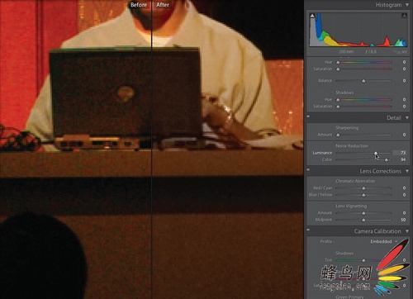This screenshot has height=299, width=413.
Task: Click the Red/Cyan chromatic aberration slider handle
Action: point(363,188)
